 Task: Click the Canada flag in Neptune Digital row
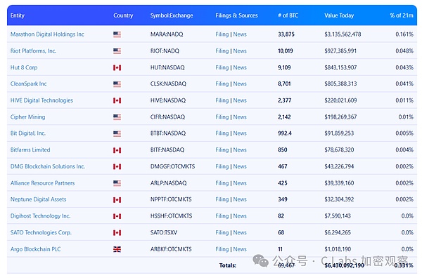pyautogui.click(x=117, y=200)
